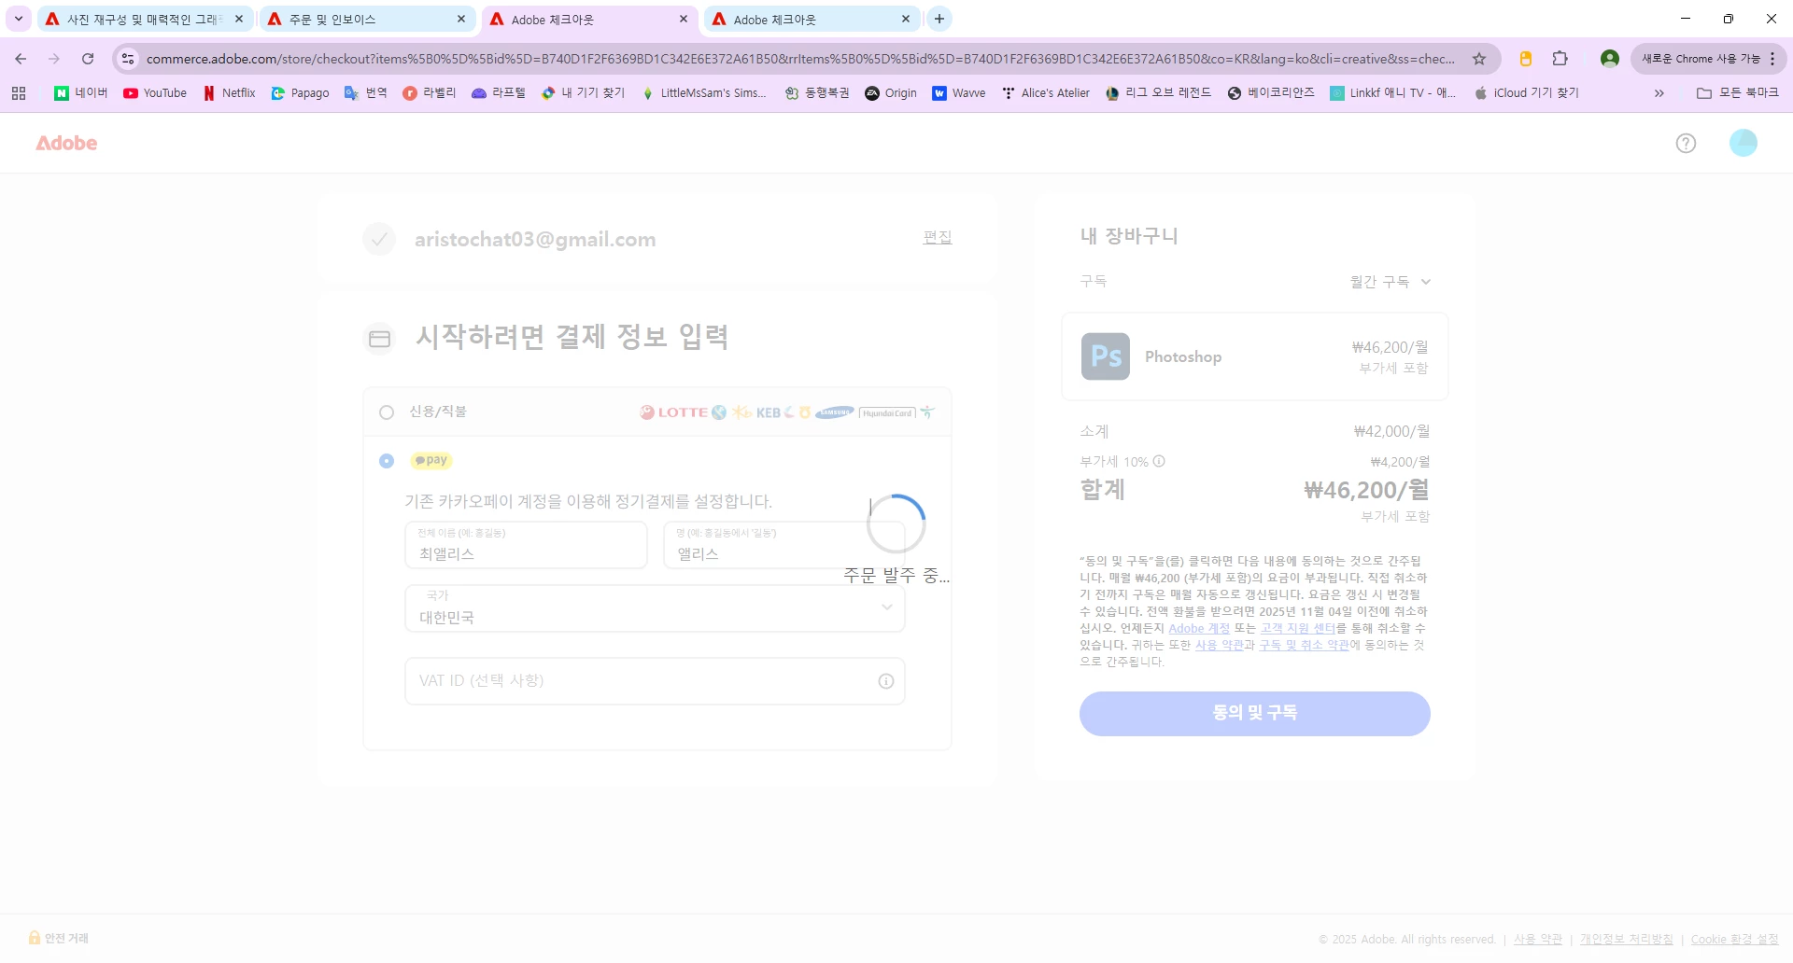Open Cookie 환경 설정 footer link

coord(1734,940)
